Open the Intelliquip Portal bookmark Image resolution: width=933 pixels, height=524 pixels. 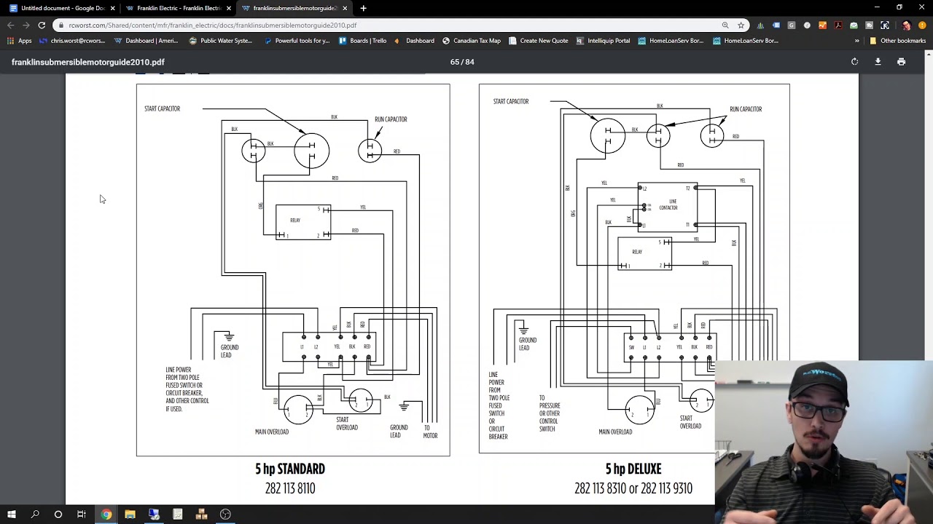(x=603, y=41)
